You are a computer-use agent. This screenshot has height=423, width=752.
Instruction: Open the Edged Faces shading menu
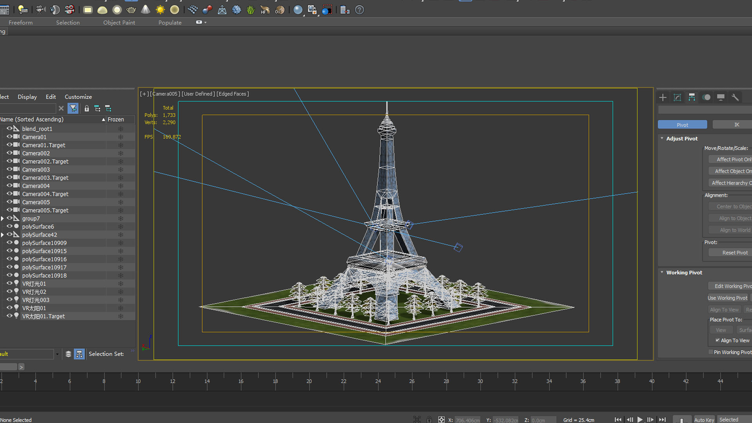[x=233, y=94]
